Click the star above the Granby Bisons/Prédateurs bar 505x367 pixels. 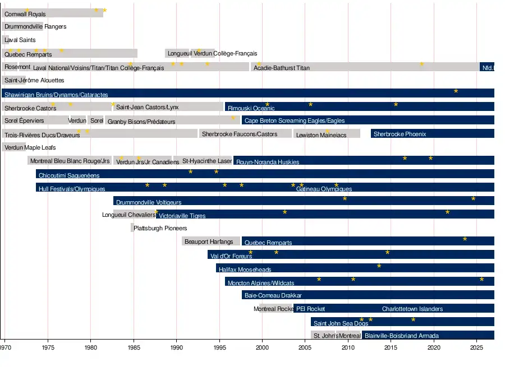tap(233, 118)
